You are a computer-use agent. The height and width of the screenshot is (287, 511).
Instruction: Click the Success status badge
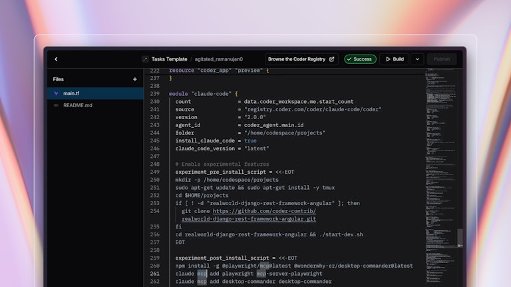tap(360, 59)
